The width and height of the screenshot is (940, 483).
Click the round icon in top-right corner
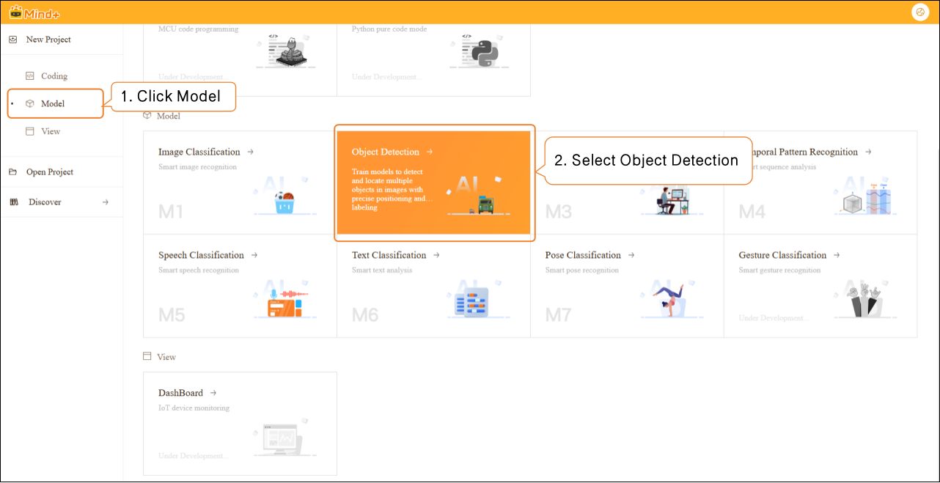919,12
